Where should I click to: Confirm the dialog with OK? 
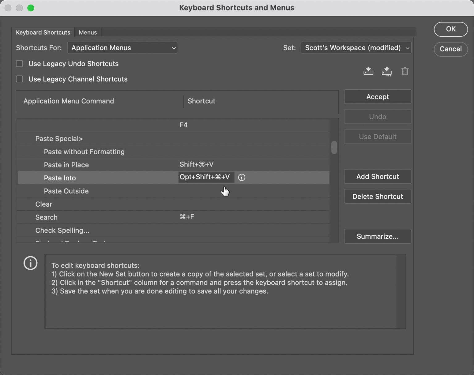coord(451,29)
